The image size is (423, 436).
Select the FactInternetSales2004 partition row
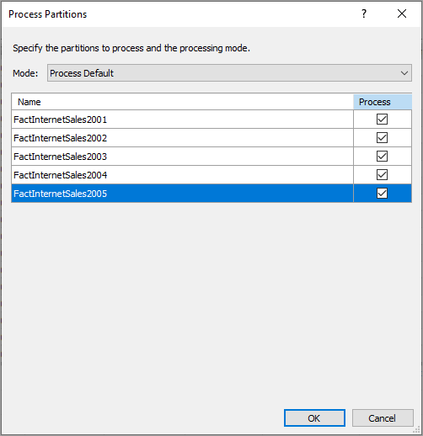[x=211, y=175]
